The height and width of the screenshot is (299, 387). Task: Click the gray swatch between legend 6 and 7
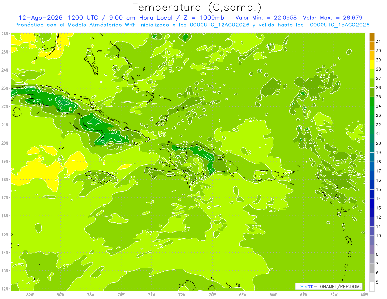(x=372, y=268)
